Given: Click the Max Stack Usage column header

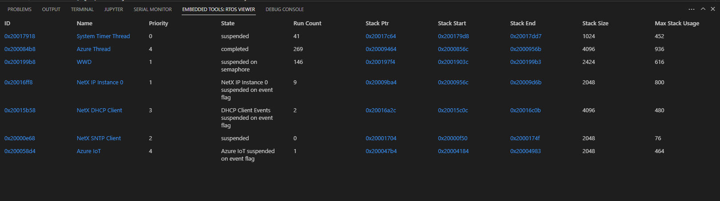Looking at the screenshot, I should pyautogui.click(x=676, y=24).
